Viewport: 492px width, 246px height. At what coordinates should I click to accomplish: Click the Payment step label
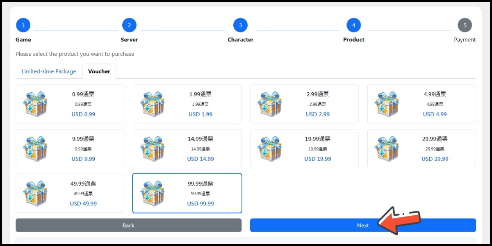click(465, 40)
